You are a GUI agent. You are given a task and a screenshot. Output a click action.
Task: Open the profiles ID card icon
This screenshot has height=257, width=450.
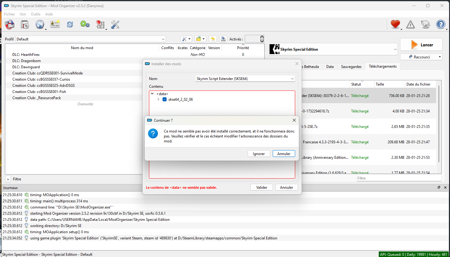pos(55,24)
